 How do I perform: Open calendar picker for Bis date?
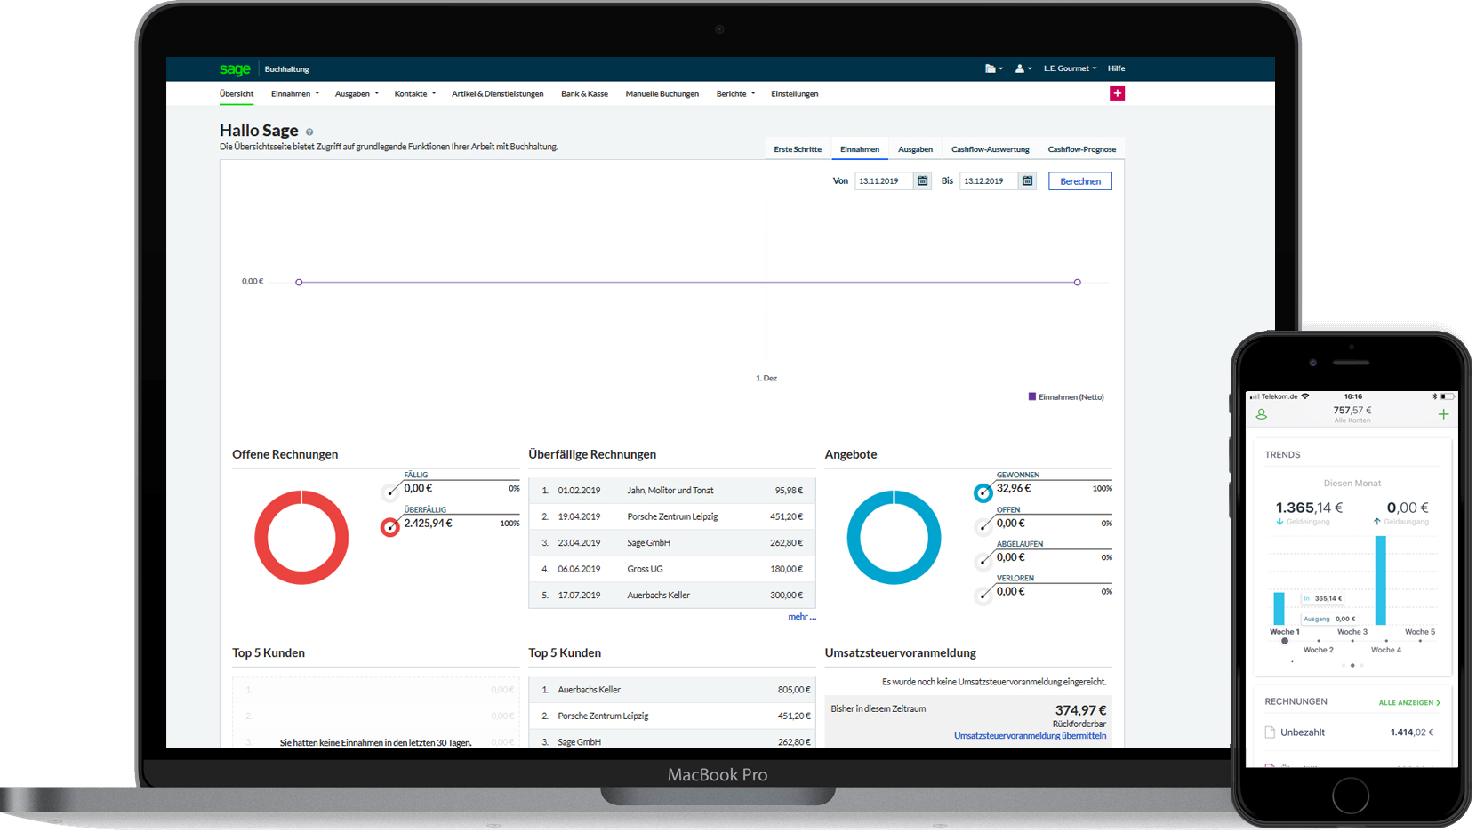[x=1028, y=181]
